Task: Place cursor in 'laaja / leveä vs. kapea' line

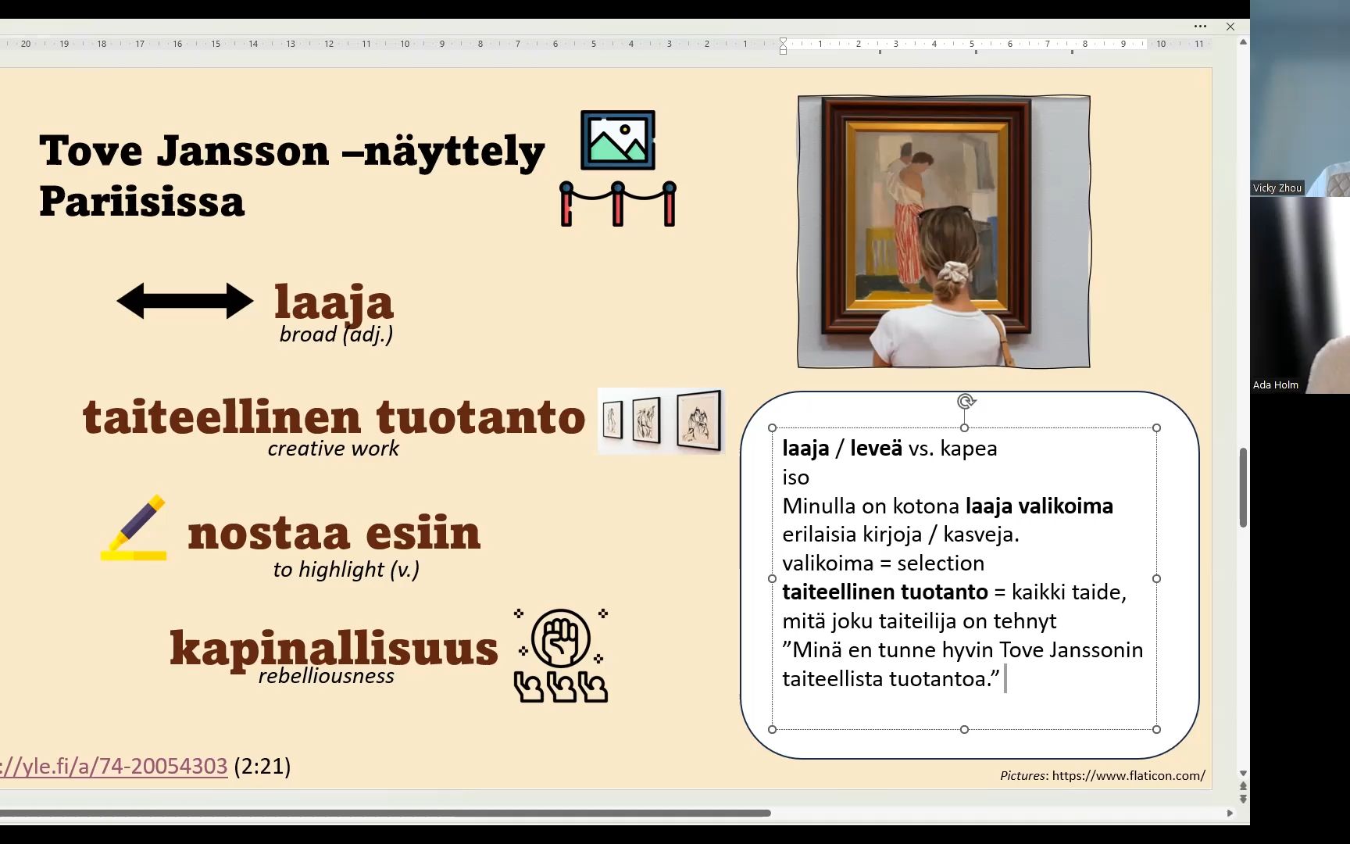Action: point(890,449)
